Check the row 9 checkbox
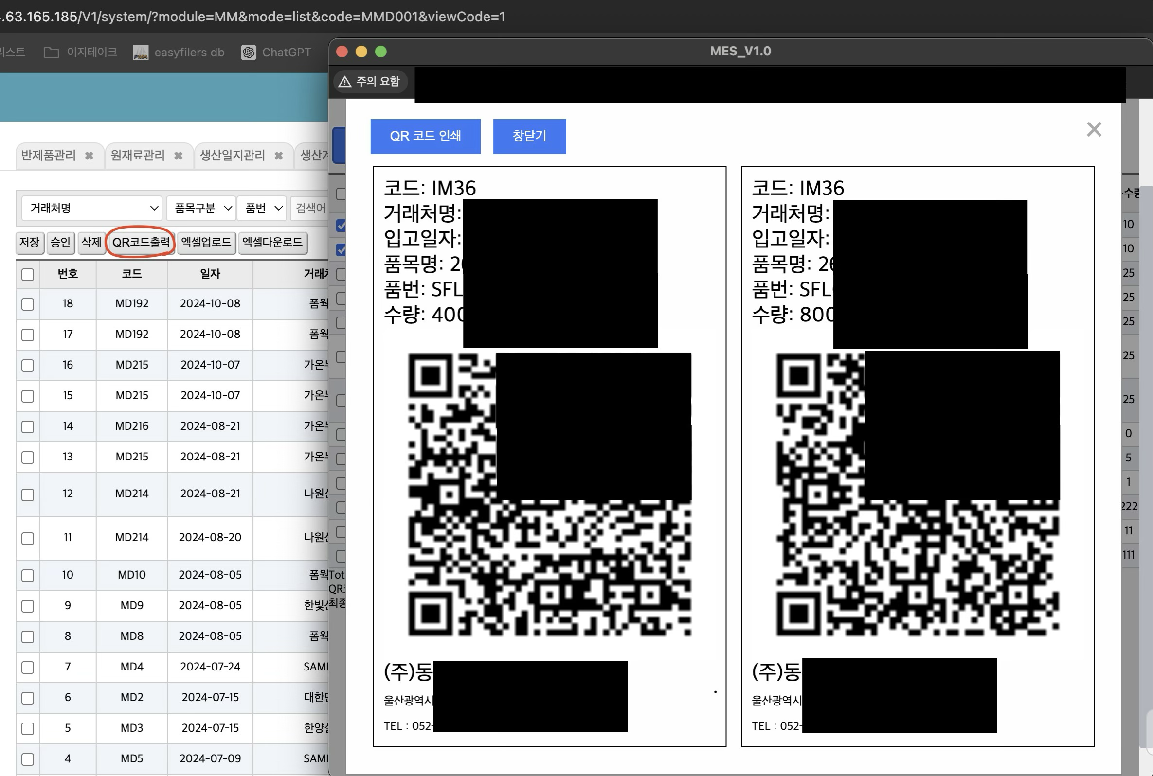The image size is (1153, 776). [28, 606]
